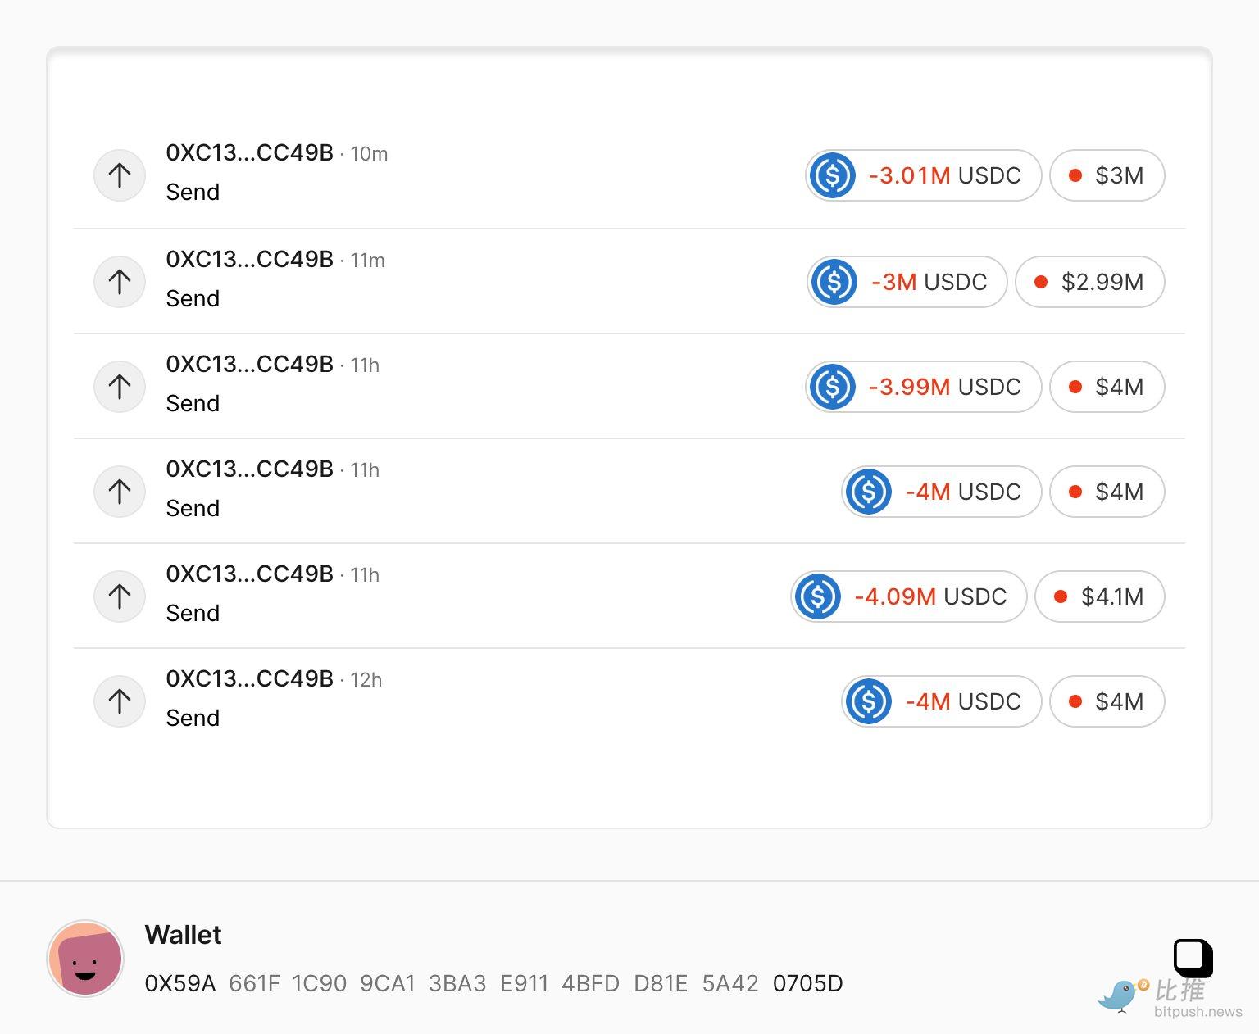Click USDC coin icon beside -4.09M
This screenshot has height=1034, width=1259.
coord(818,596)
